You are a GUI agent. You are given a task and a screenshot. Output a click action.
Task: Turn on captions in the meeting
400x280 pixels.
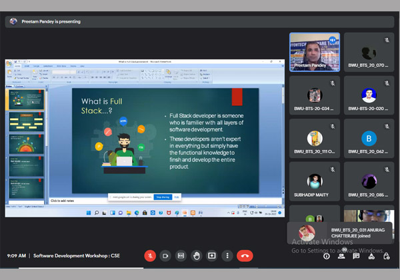(x=181, y=255)
